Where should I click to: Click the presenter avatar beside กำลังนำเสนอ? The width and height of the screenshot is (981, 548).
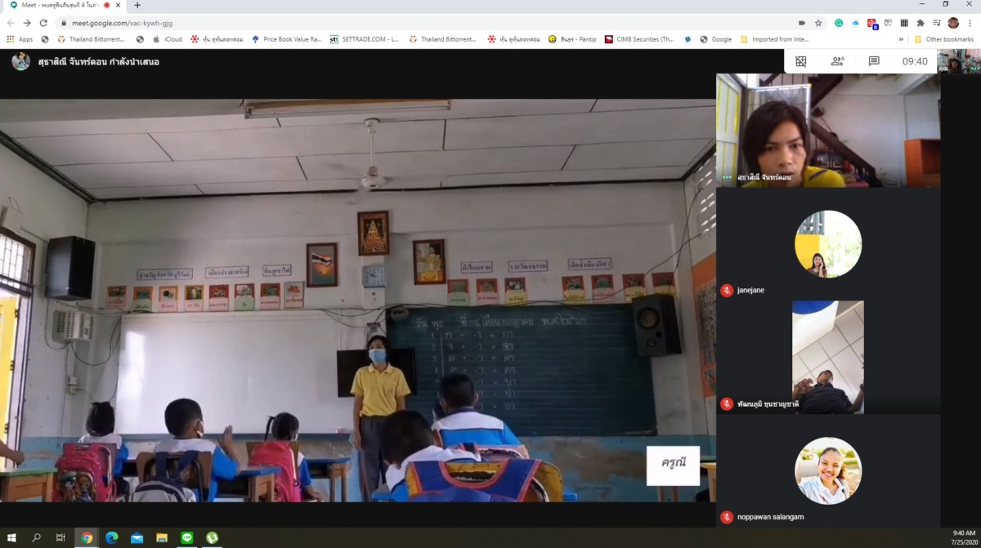point(20,61)
